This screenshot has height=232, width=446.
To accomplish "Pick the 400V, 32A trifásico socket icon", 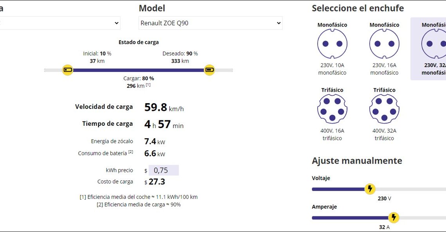I will pos(384,109).
